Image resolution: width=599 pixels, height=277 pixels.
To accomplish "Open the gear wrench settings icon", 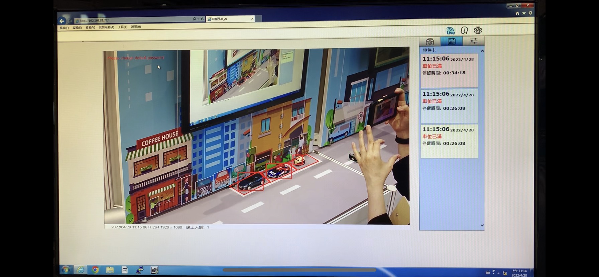I will point(478,30).
